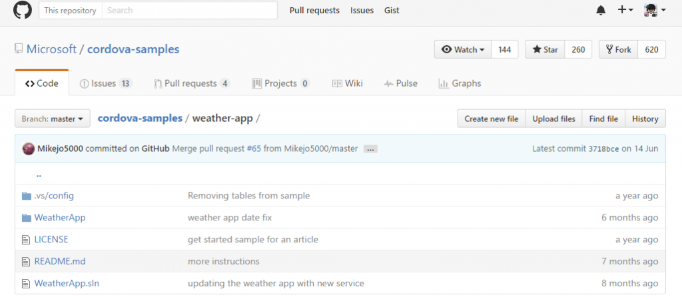
Task: Open 'weather app date fix' commit
Action: 230,218
